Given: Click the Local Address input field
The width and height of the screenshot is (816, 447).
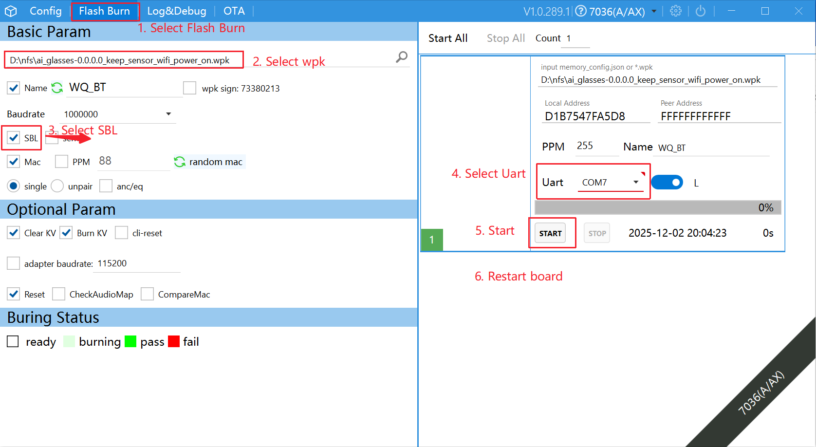Looking at the screenshot, I should pyautogui.click(x=596, y=116).
